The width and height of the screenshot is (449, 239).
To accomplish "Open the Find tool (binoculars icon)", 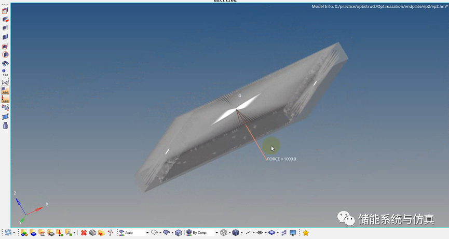I will pyautogui.click(x=5, y=63).
